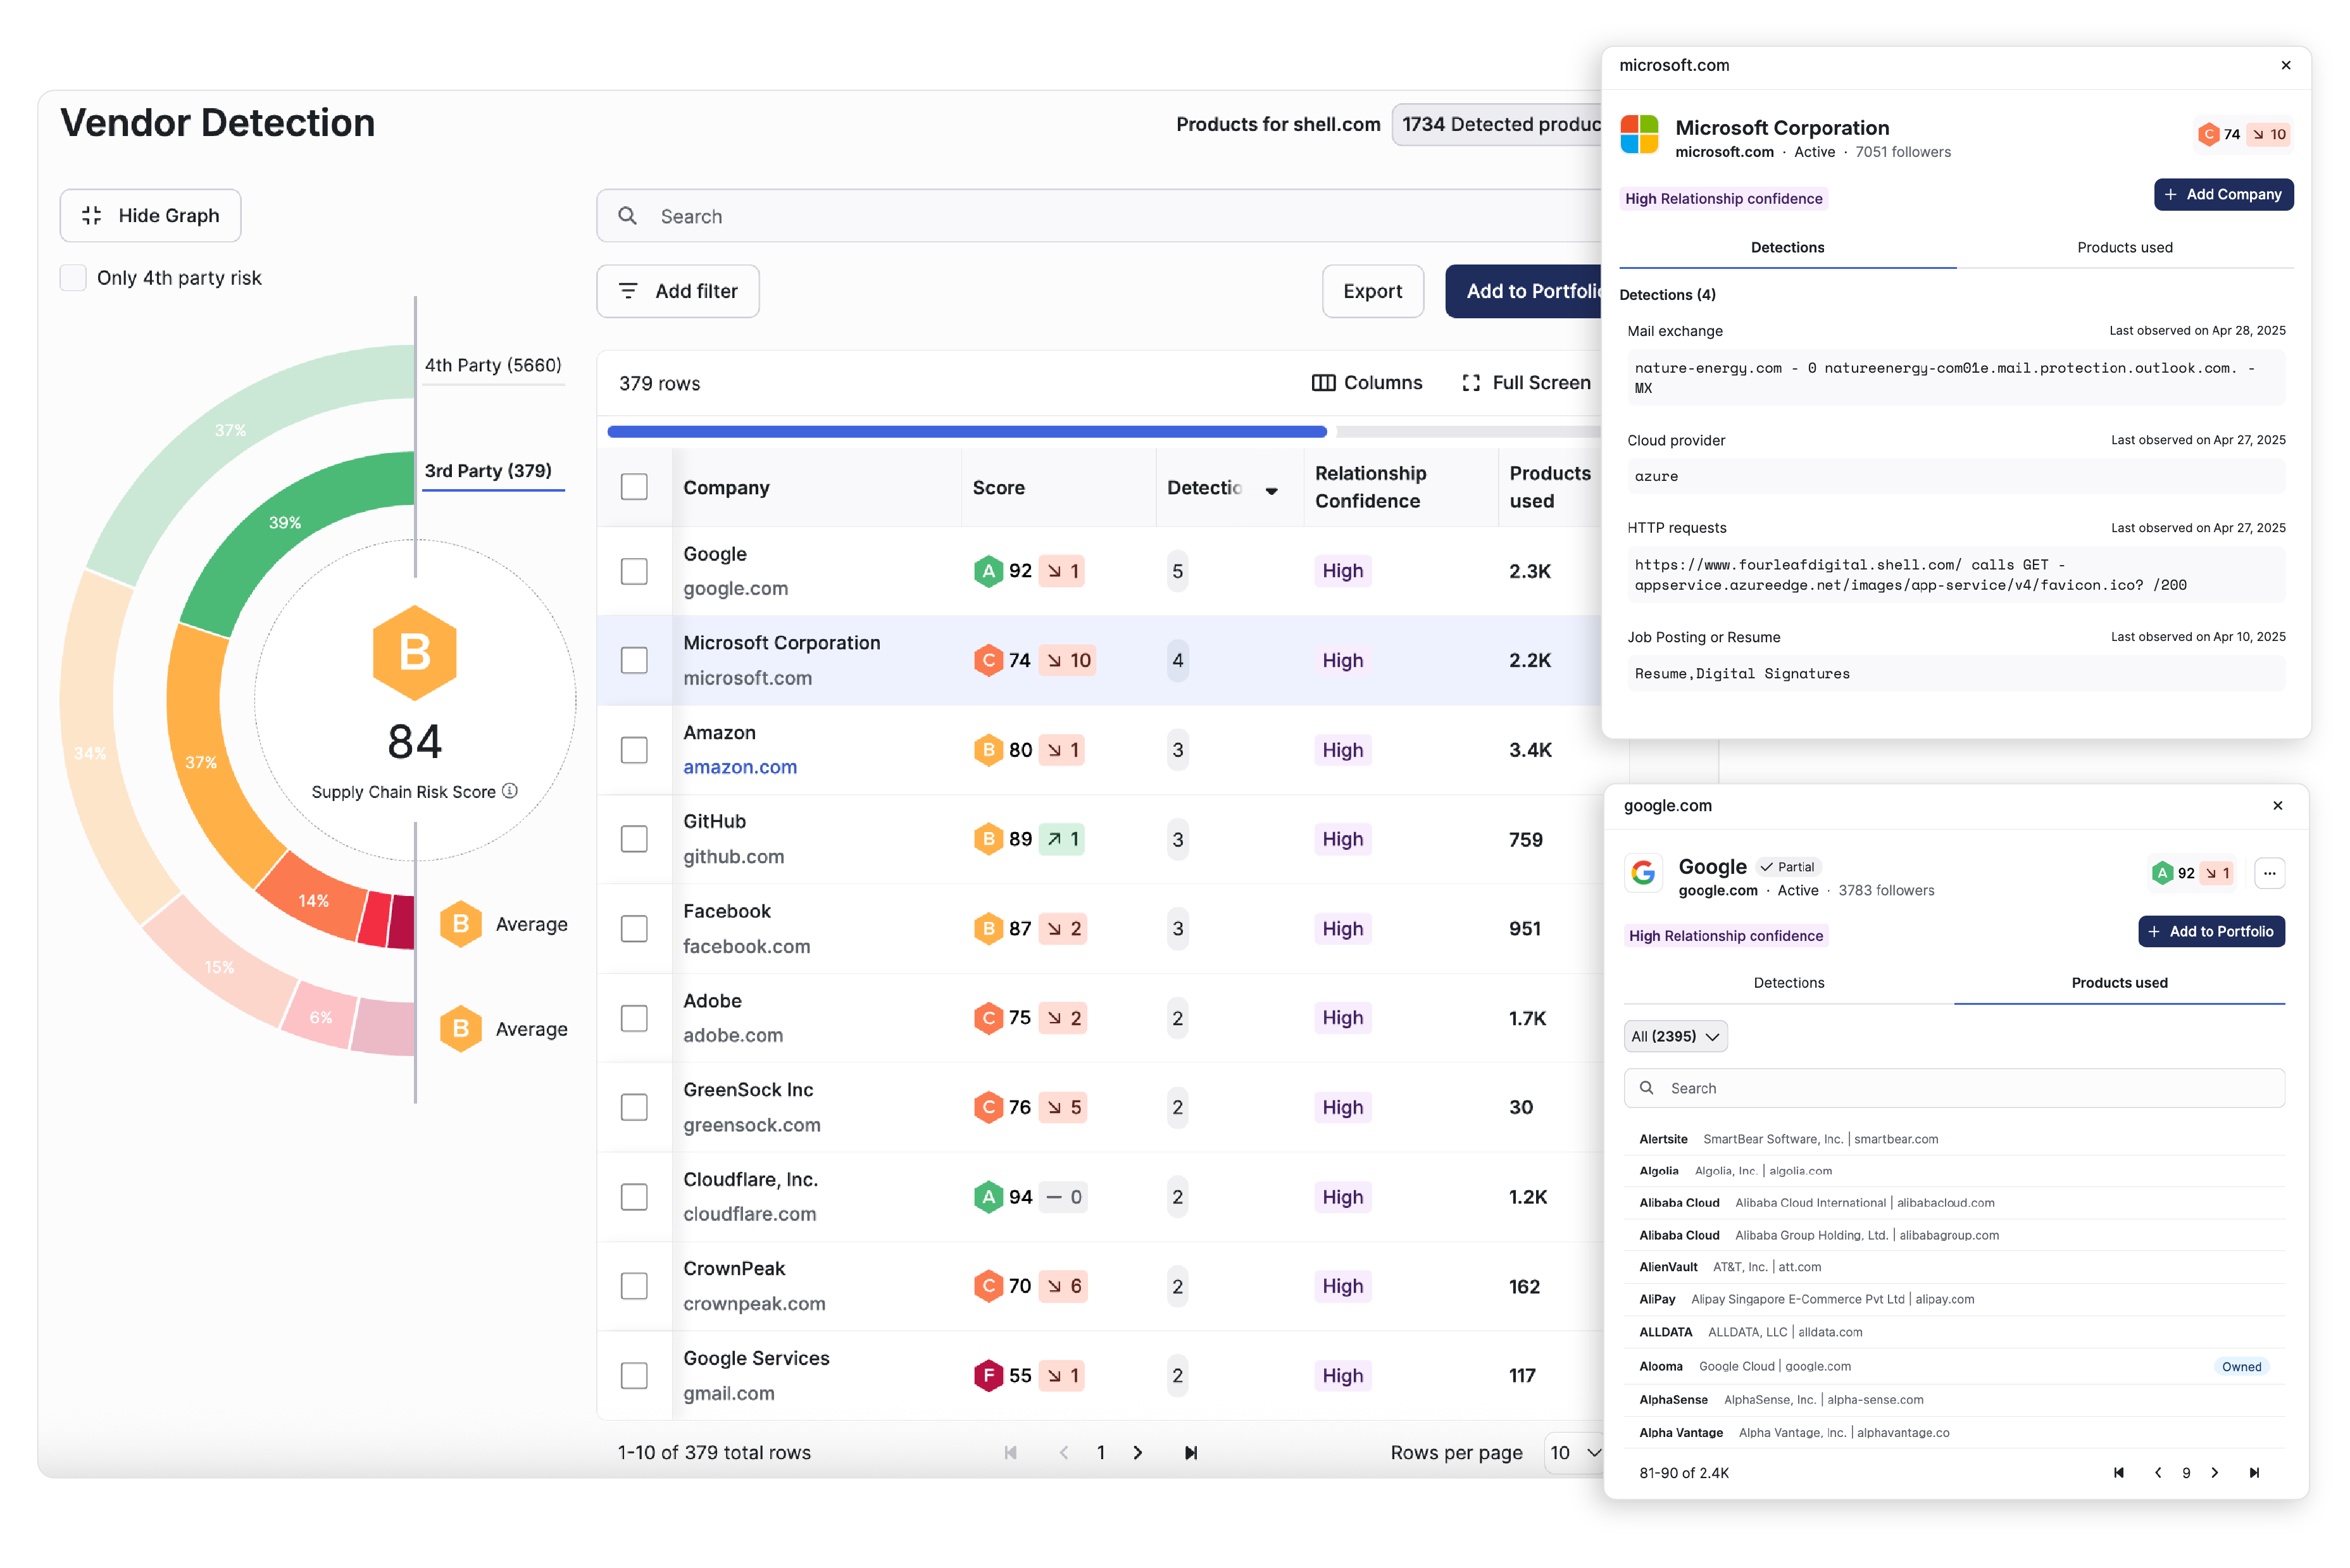Click the Hide Graph collapse icon
Image resolution: width=2350 pixels, height=1568 pixels.
pos(92,216)
